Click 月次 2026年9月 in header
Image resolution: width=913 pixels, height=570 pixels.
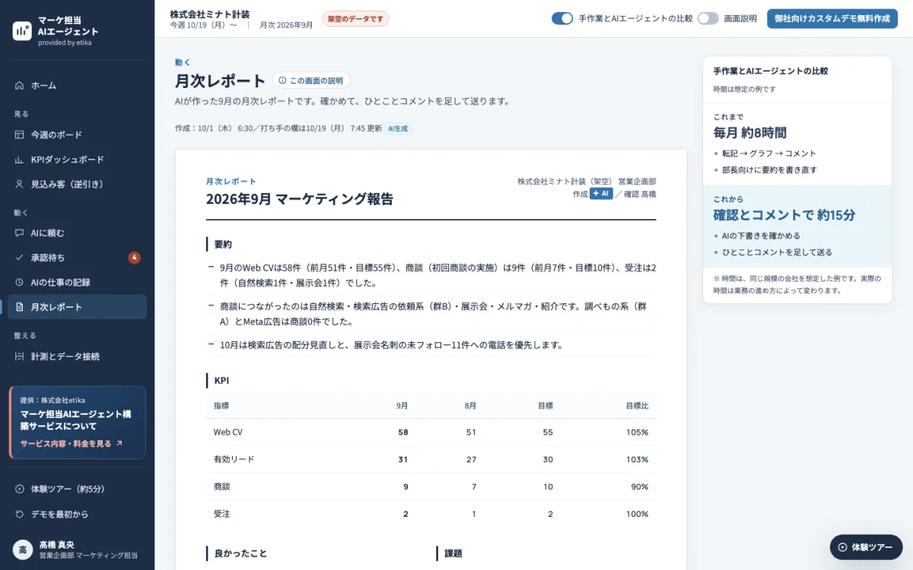point(286,25)
